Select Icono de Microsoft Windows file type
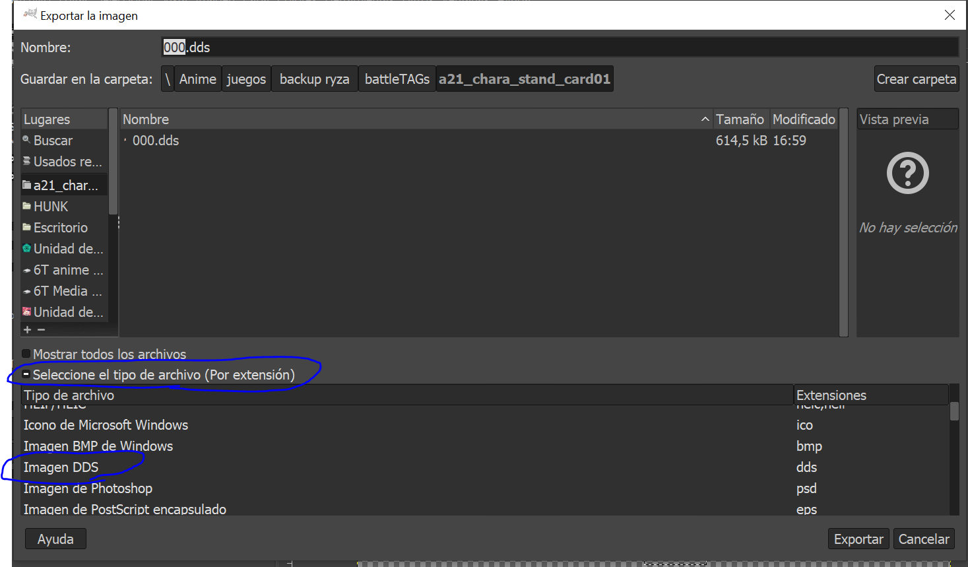The height and width of the screenshot is (567, 968). click(106, 425)
